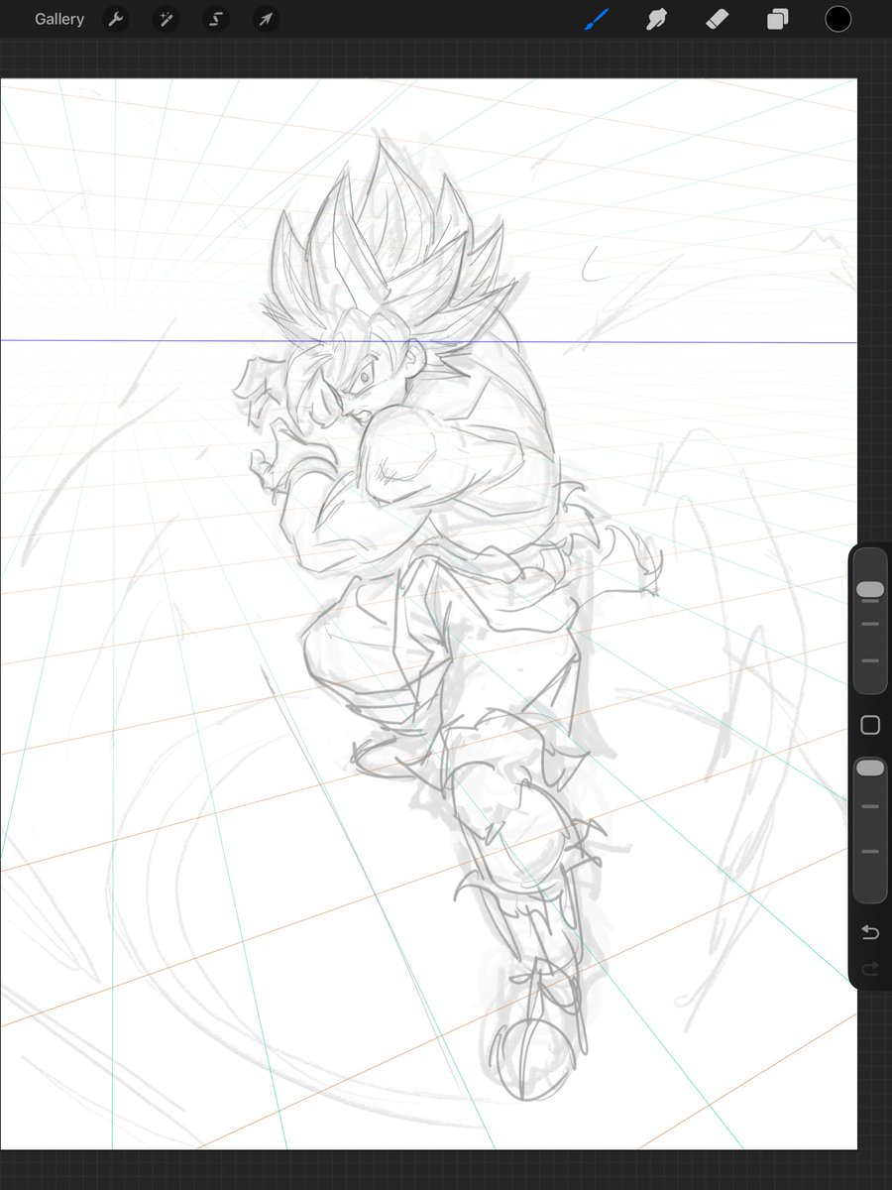
Task: Open the Selection tool
Action: 215,19
